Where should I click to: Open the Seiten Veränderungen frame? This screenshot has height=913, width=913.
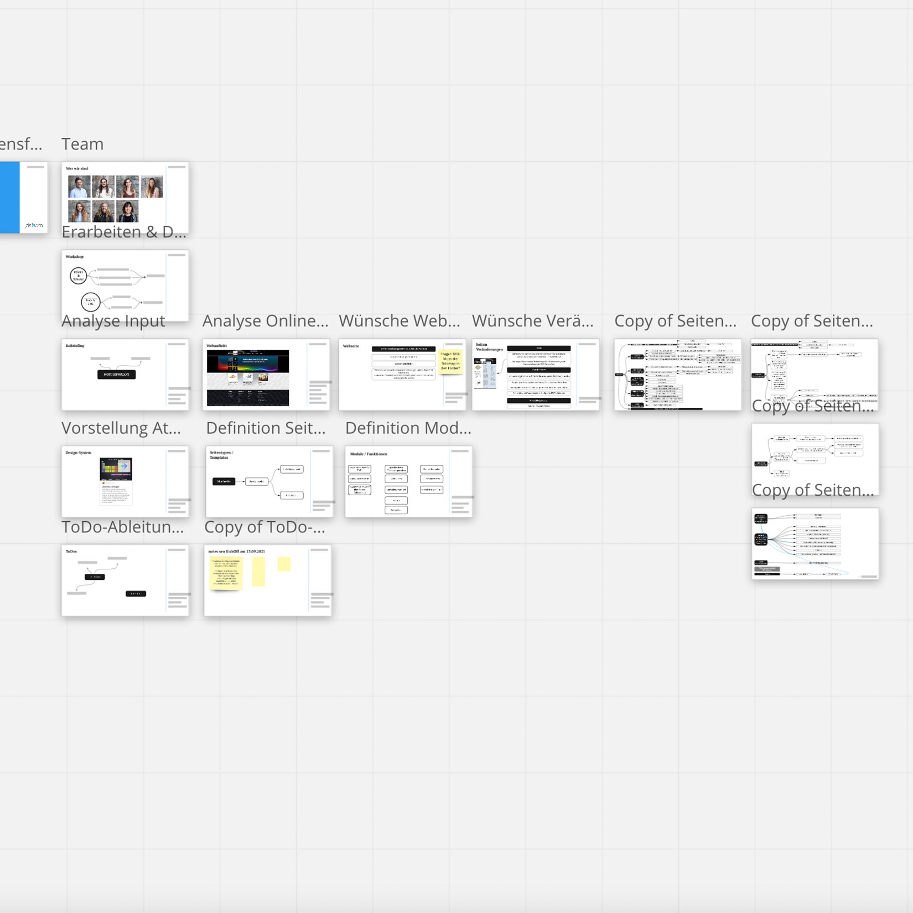(535, 375)
